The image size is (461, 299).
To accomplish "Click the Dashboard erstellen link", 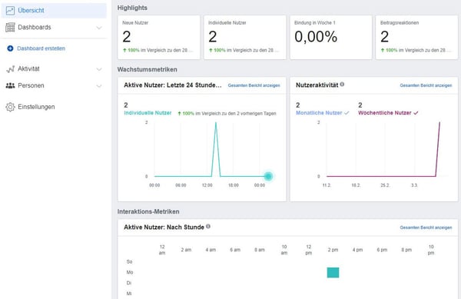I will point(41,48).
